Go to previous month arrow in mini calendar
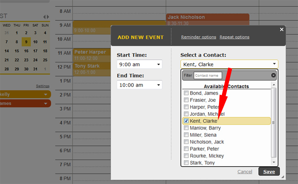 [x=44, y=17]
